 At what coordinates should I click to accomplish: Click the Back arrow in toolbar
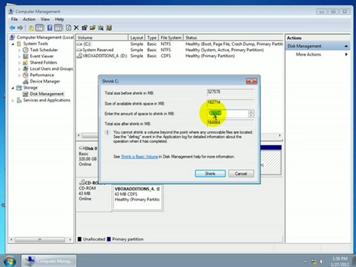point(12,28)
